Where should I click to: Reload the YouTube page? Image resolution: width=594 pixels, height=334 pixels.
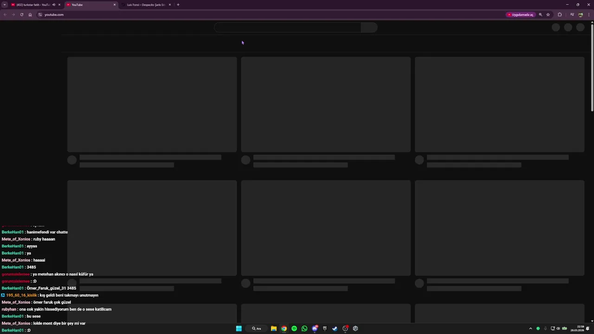(21, 14)
